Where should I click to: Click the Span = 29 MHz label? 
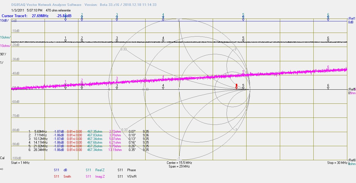(x=179, y=166)
